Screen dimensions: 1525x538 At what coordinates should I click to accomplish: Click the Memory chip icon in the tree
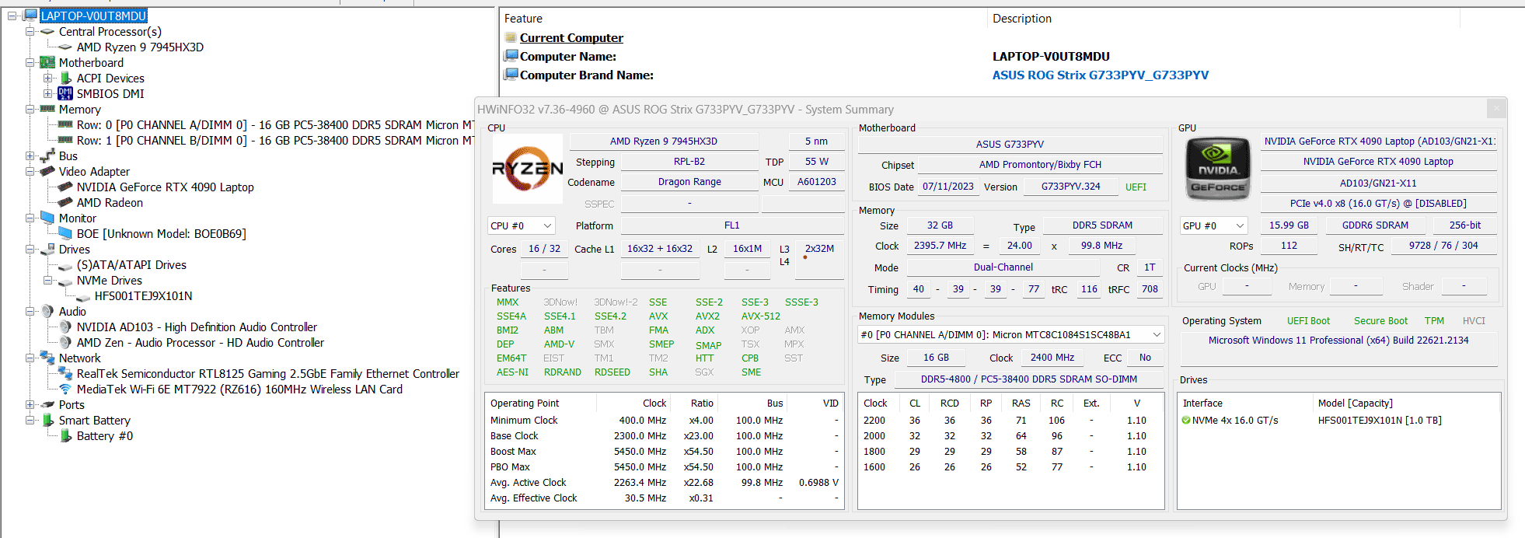tap(47, 109)
